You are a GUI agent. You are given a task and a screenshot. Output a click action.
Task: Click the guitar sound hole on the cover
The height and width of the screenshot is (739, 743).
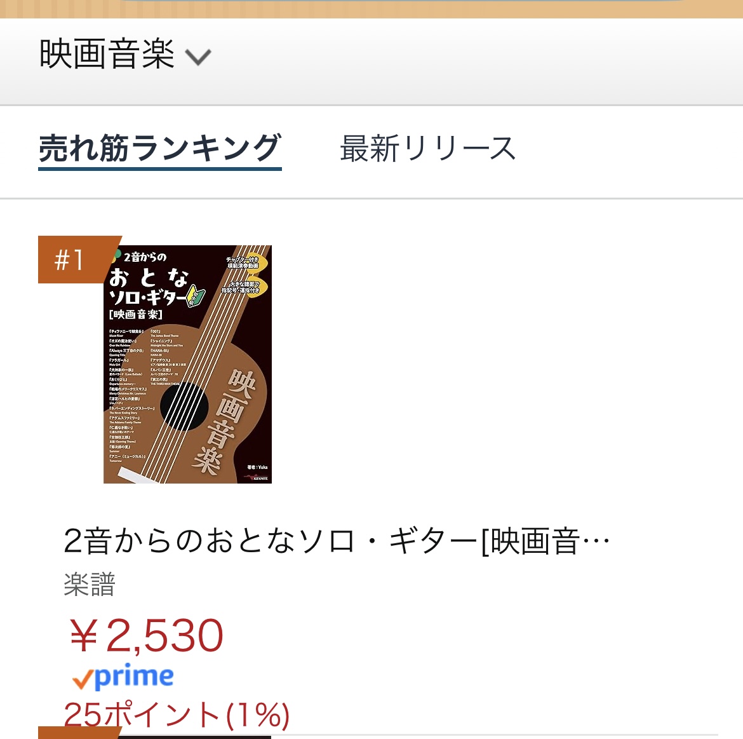184,405
